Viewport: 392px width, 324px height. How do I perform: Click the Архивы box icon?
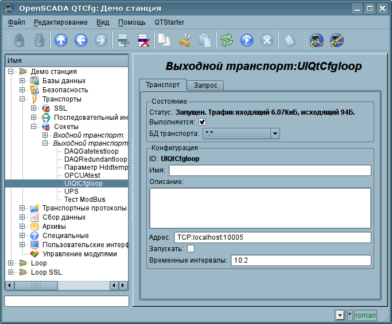[x=34, y=227]
